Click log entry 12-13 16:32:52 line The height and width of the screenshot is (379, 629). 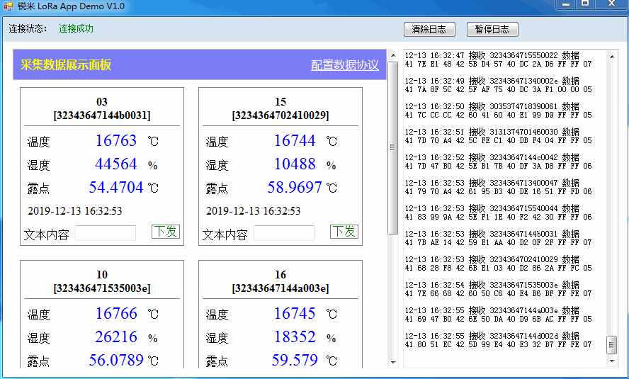(x=492, y=157)
